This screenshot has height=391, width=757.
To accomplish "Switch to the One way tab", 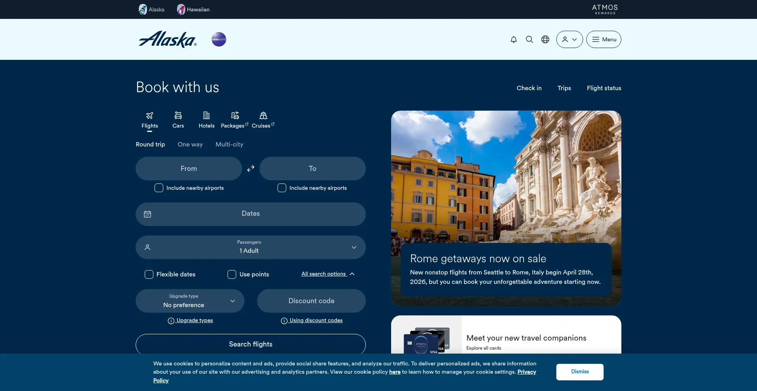I will 190,145.
